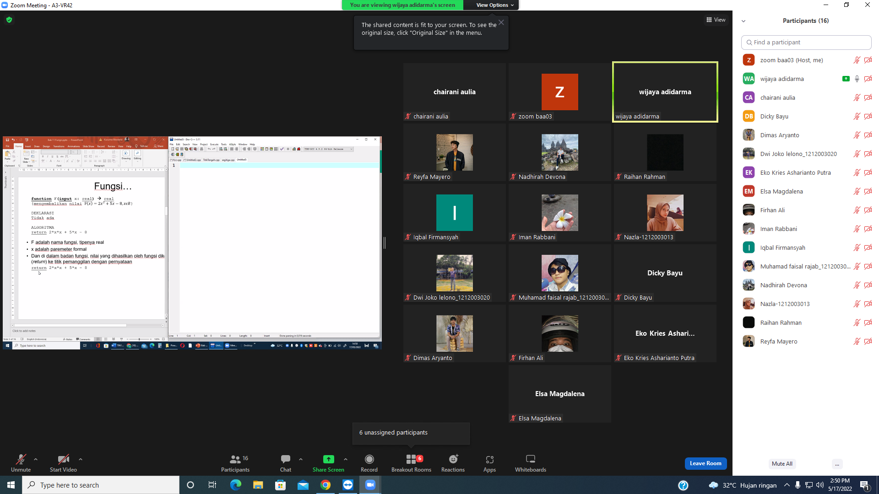Click the Windows taskbar search box

click(101, 485)
